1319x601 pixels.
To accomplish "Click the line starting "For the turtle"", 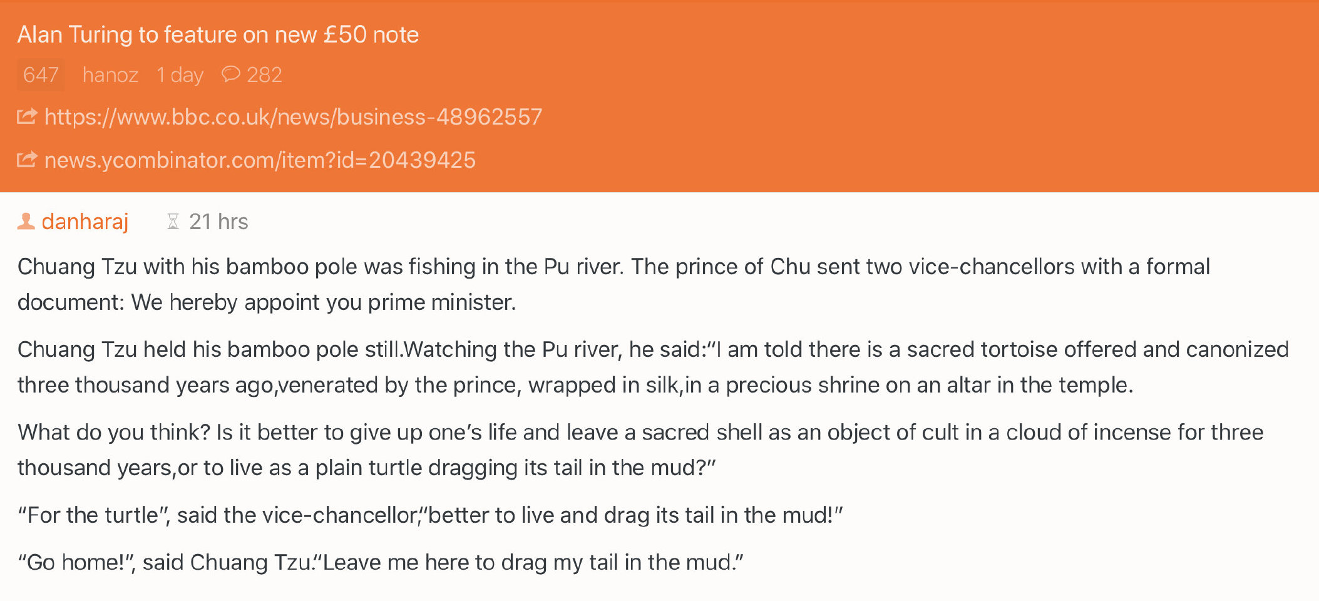I will [x=430, y=515].
